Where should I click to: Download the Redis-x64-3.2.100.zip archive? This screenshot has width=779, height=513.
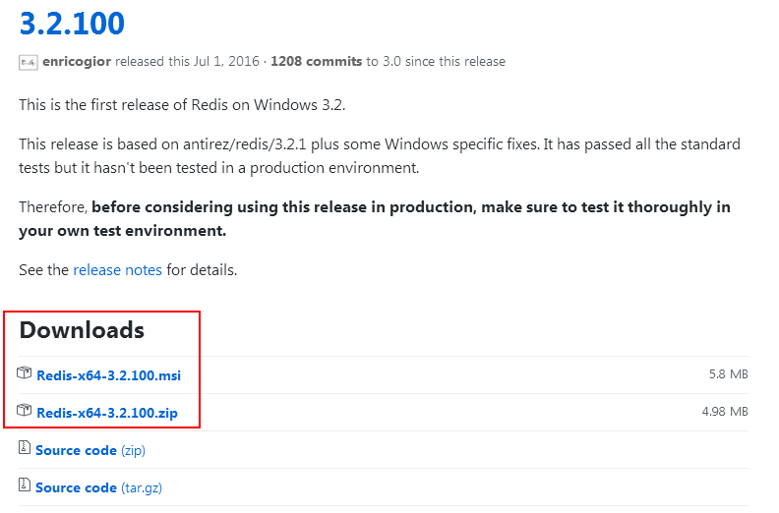pos(106,413)
